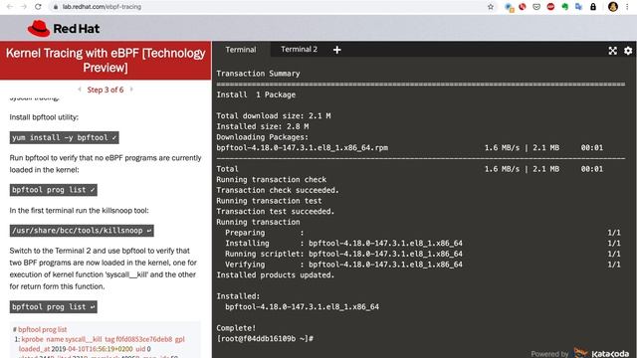Click 'Transaction test succeeded.' line
637x358 pixels.
(276, 211)
